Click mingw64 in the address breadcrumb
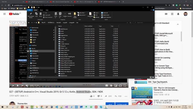Image resolution: width=193 pixels, height=109 pixels. pos(72,23)
